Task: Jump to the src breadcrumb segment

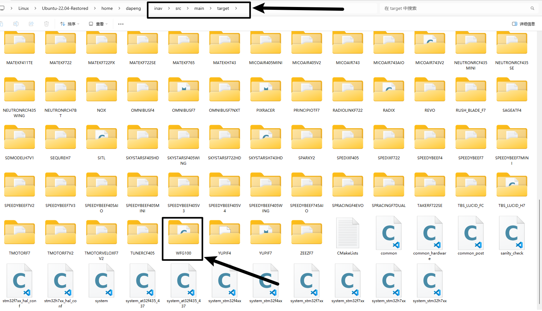Action: click(178, 8)
